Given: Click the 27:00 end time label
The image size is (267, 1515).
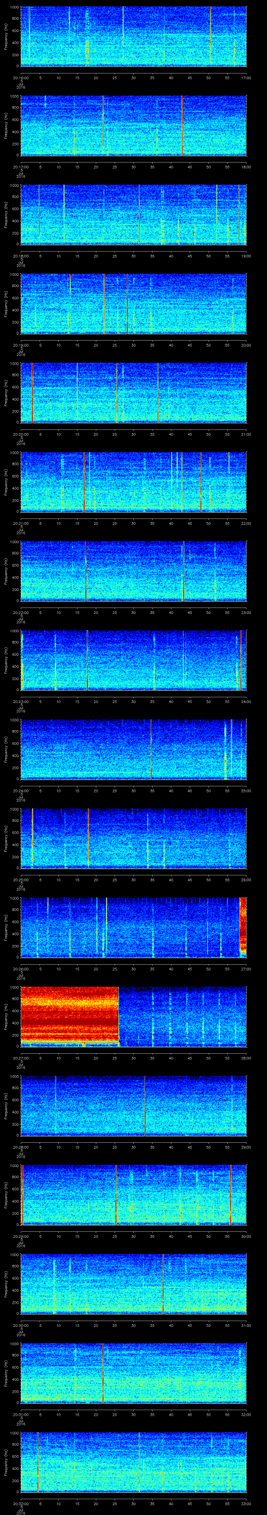Looking at the screenshot, I should tap(246, 969).
